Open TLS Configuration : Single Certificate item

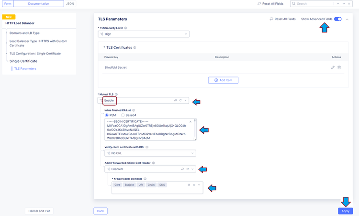tap(35, 54)
